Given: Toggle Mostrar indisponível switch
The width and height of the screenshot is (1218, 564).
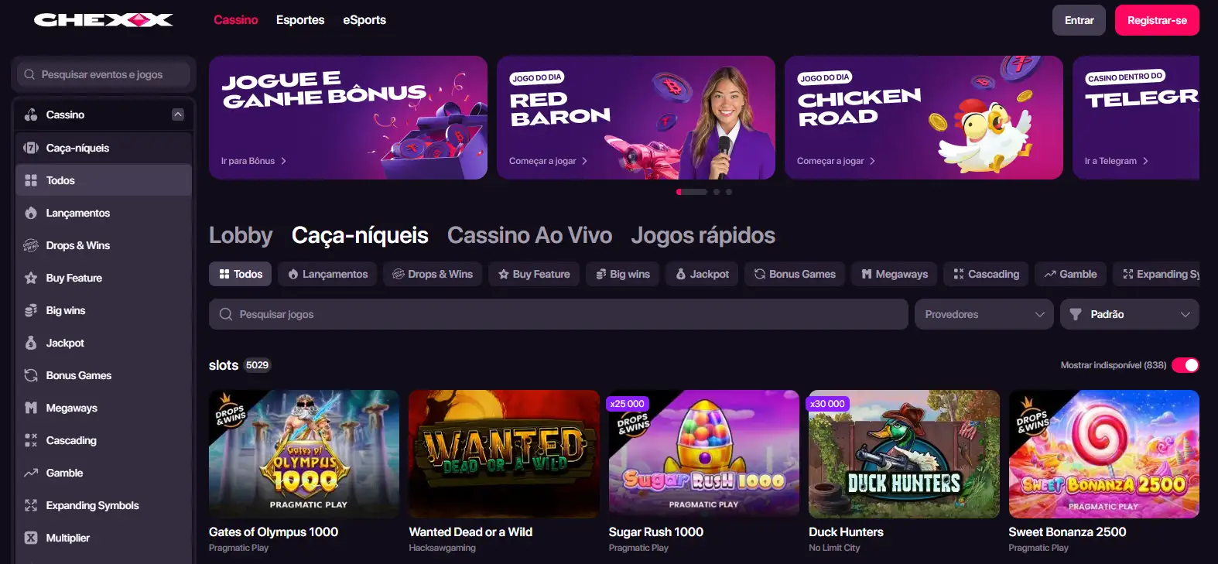Looking at the screenshot, I should pyautogui.click(x=1185, y=365).
